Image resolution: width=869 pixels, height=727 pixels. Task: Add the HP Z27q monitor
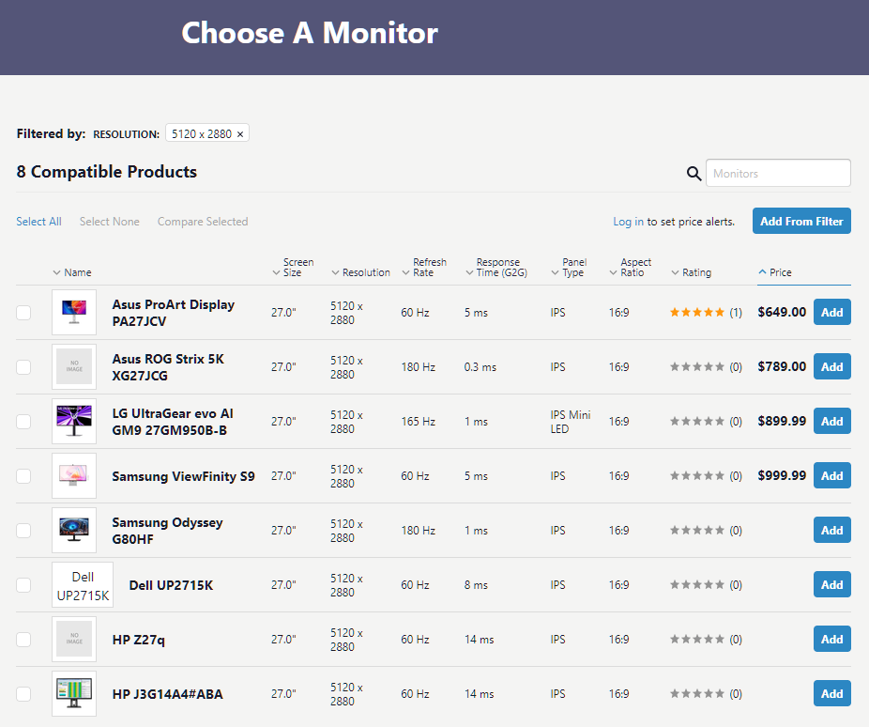point(831,640)
